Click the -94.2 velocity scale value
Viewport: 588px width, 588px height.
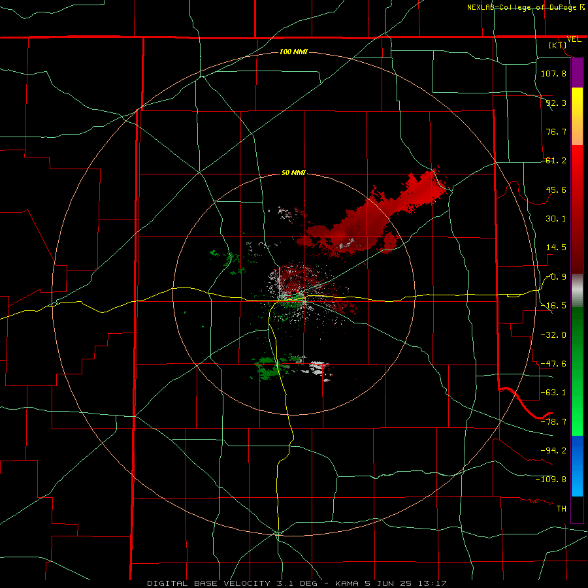[x=553, y=450]
